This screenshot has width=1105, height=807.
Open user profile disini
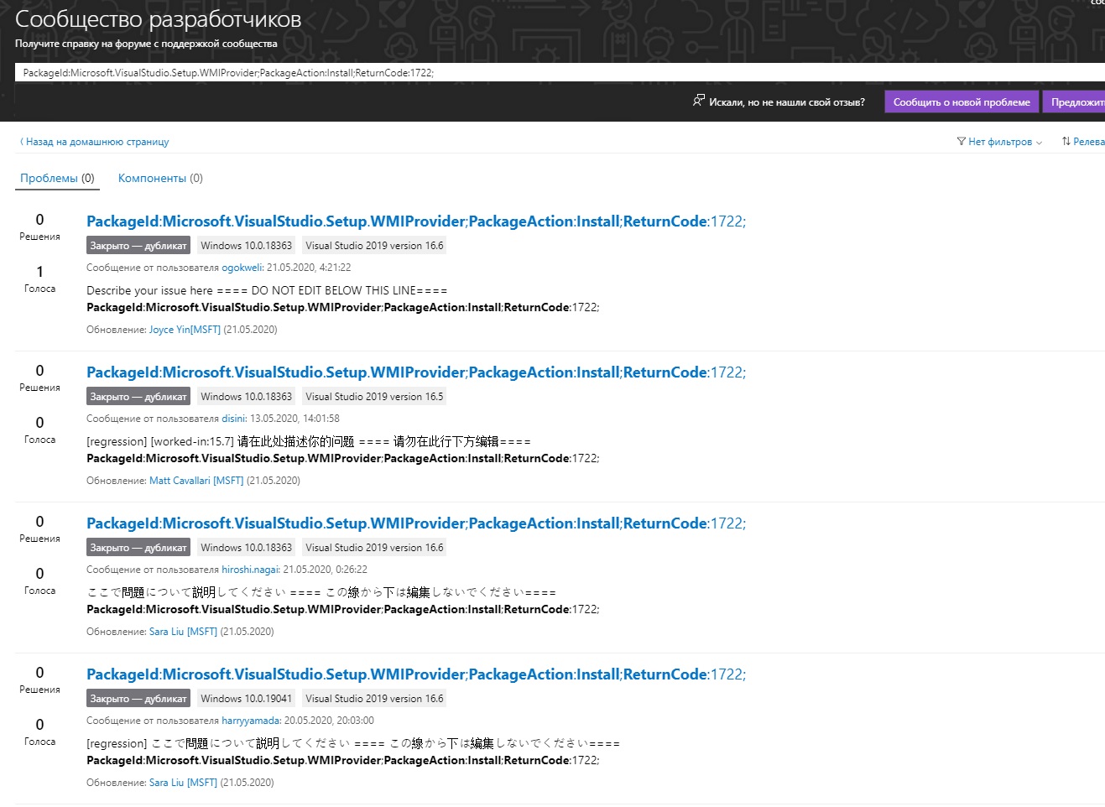click(x=233, y=419)
